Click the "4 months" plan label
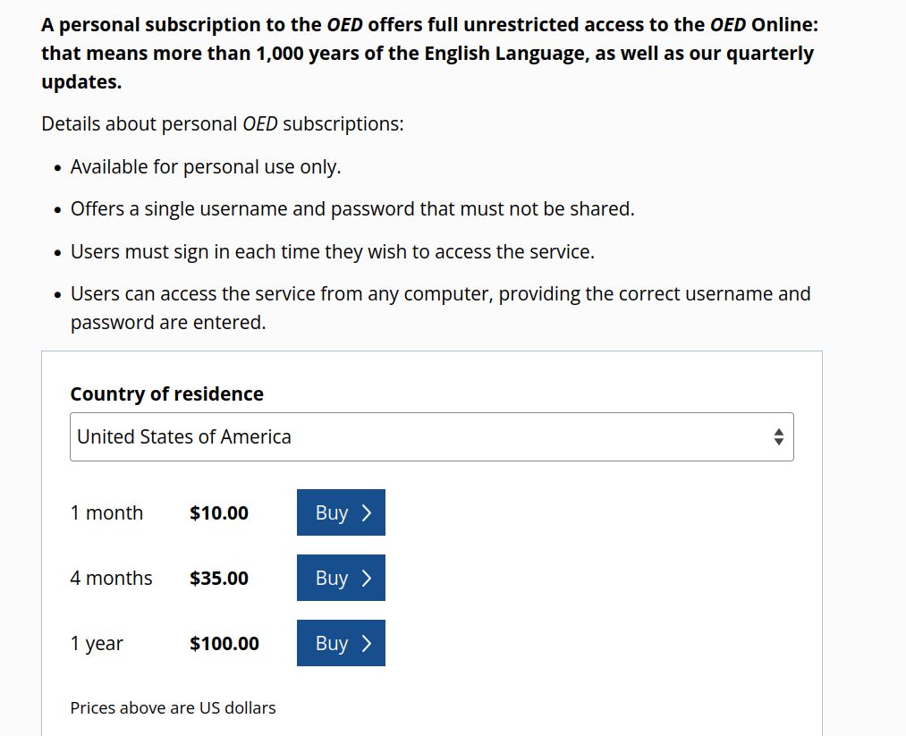906x736 pixels. [x=111, y=579]
